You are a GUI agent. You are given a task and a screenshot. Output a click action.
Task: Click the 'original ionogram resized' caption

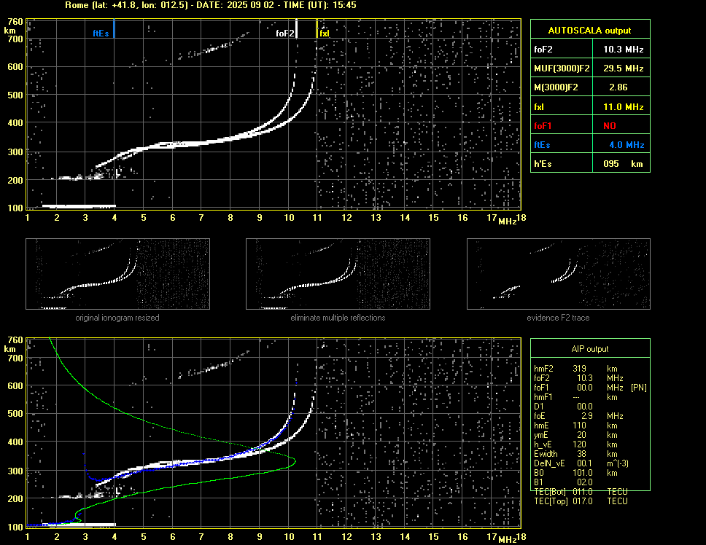117,318
